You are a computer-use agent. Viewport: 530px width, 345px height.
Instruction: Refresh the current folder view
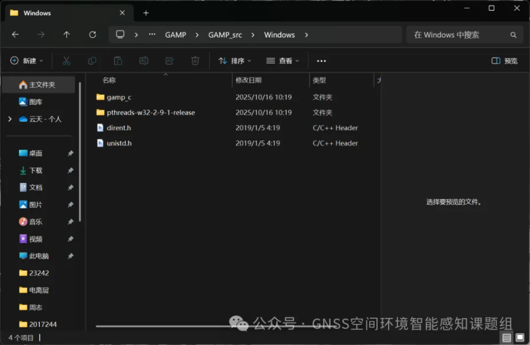(x=93, y=35)
